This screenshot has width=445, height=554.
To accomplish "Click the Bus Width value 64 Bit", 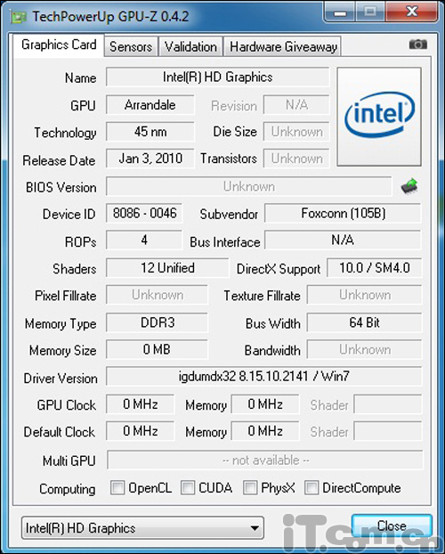I will click(x=364, y=322).
